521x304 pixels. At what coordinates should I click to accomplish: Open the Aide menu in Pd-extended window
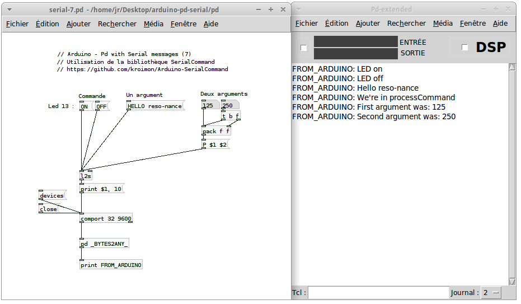(x=500, y=24)
